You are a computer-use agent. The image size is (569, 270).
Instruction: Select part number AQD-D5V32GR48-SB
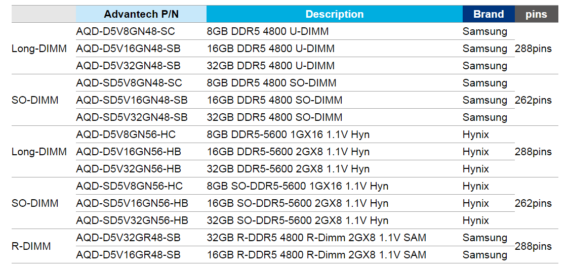[129, 238]
